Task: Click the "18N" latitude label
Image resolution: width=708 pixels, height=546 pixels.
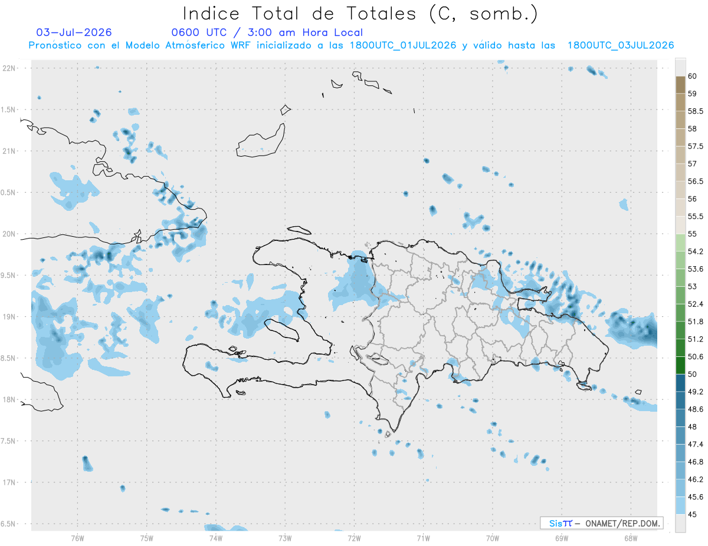Action: click(8, 399)
